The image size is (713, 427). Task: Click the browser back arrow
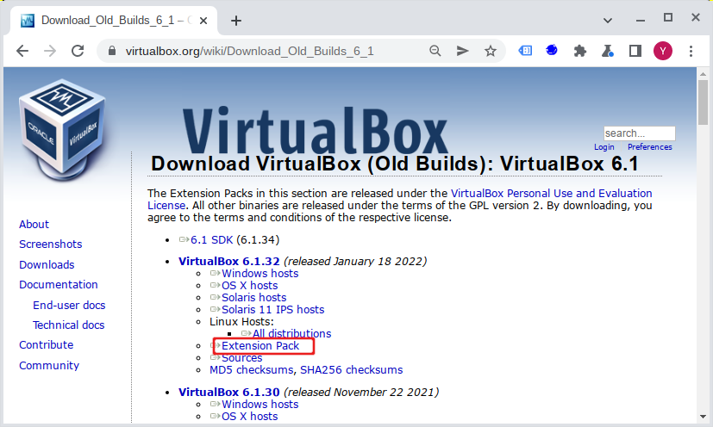[x=22, y=51]
